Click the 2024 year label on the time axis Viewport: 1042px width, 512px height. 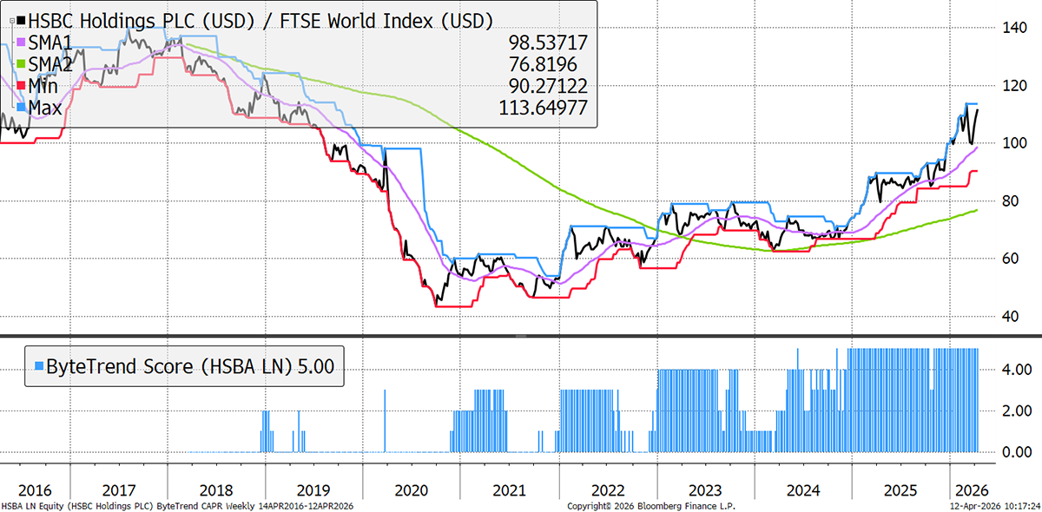click(802, 489)
